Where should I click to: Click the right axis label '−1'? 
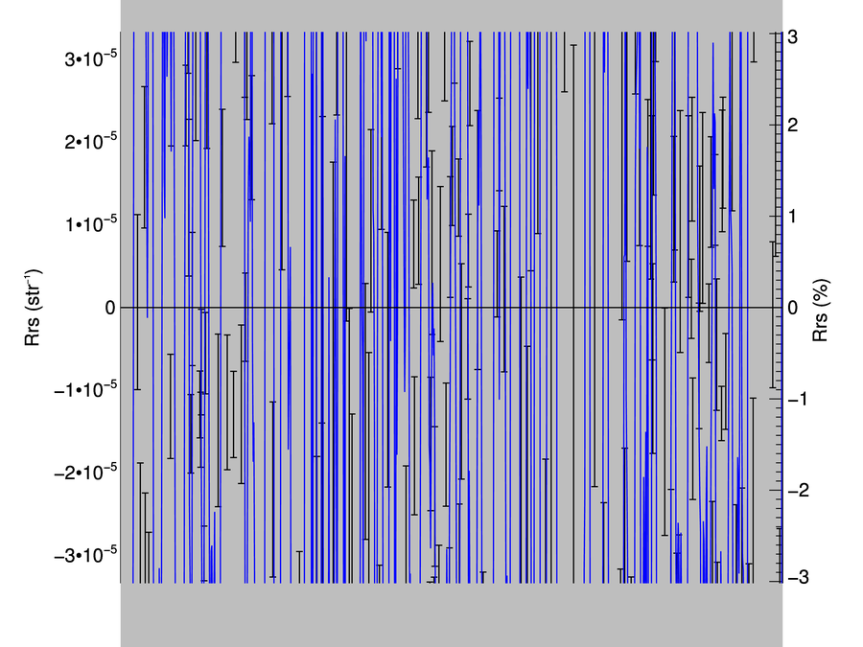pos(798,399)
